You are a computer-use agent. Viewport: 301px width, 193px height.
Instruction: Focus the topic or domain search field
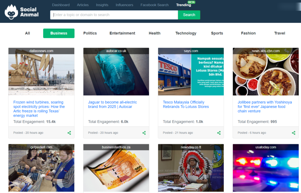click(114, 15)
